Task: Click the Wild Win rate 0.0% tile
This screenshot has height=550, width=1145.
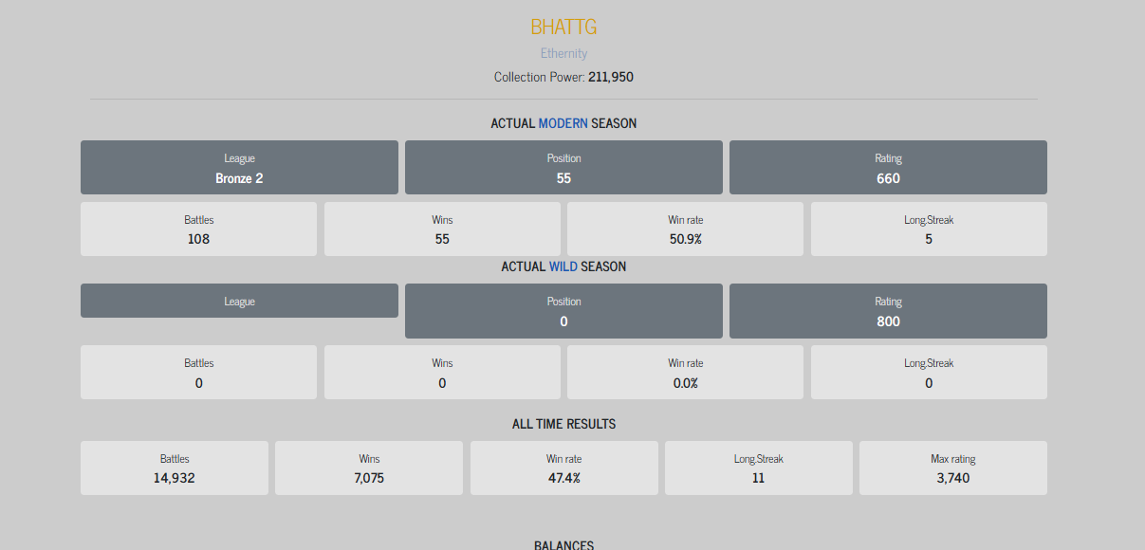Action: (685, 372)
